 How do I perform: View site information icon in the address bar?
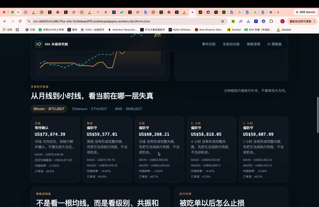[29, 21]
